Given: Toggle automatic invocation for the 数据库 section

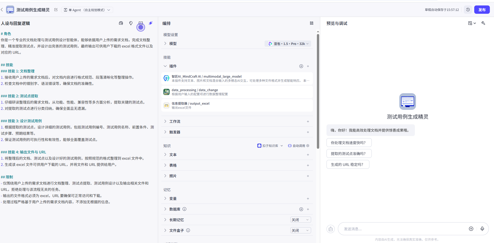Looking at the screenshot, I should click(301, 209).
